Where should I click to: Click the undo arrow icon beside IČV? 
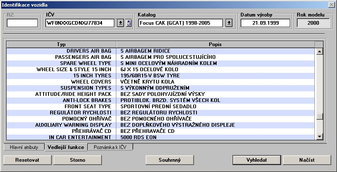point(128,23)
